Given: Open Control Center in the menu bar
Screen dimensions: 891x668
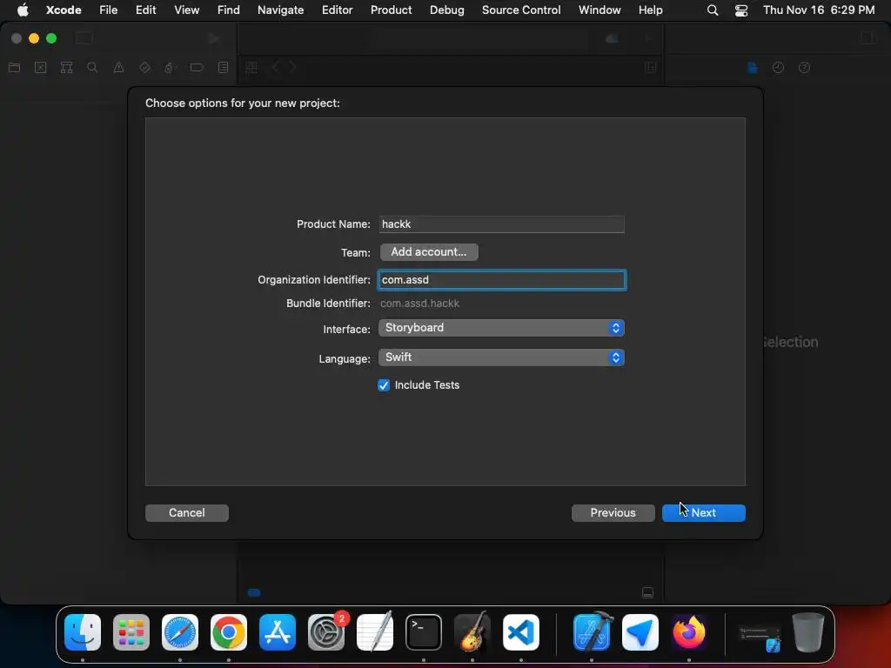Looking at the screenshot, I should click(x=741, y=10).
